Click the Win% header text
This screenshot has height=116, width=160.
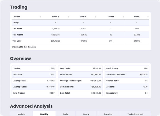137,17
